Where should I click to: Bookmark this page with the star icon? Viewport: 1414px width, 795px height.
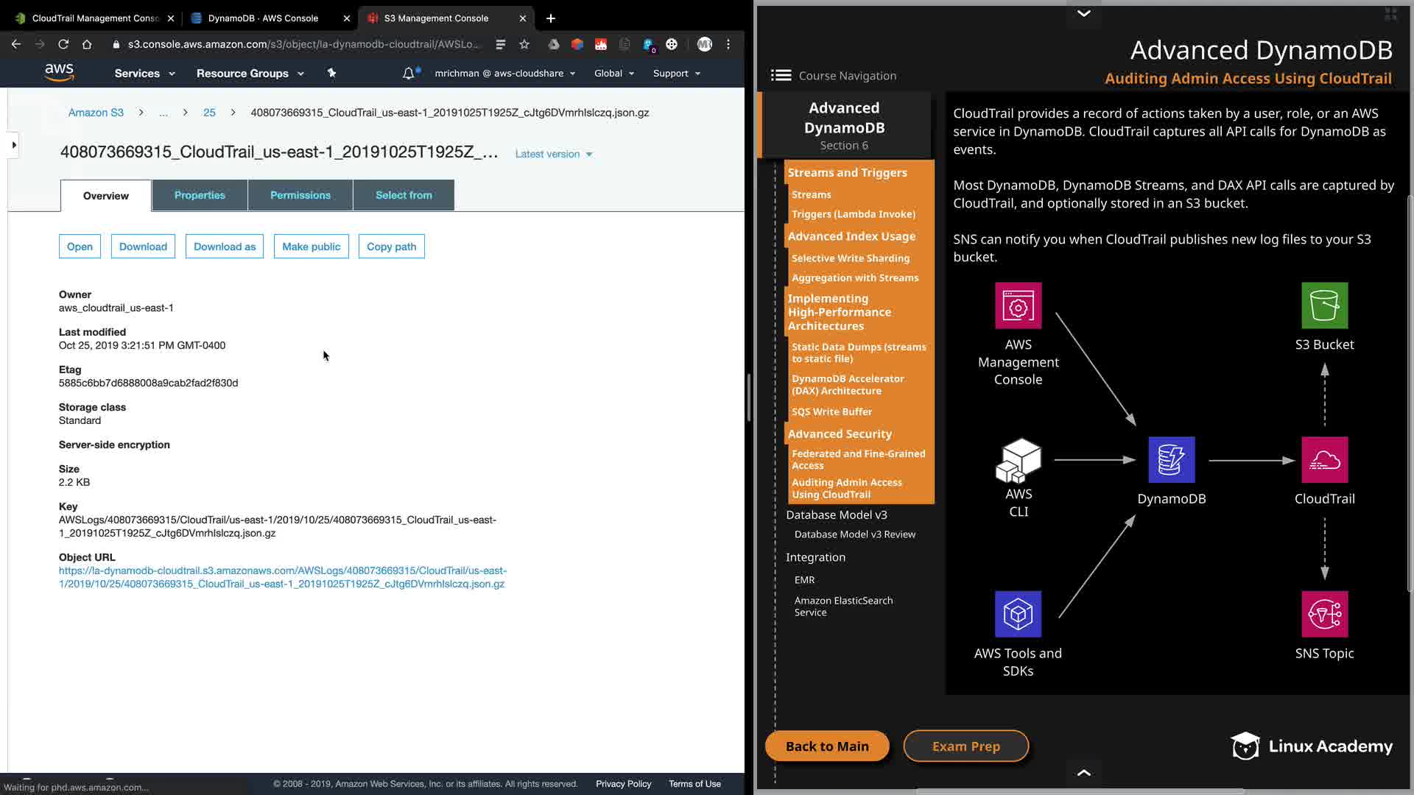[524, 44]
